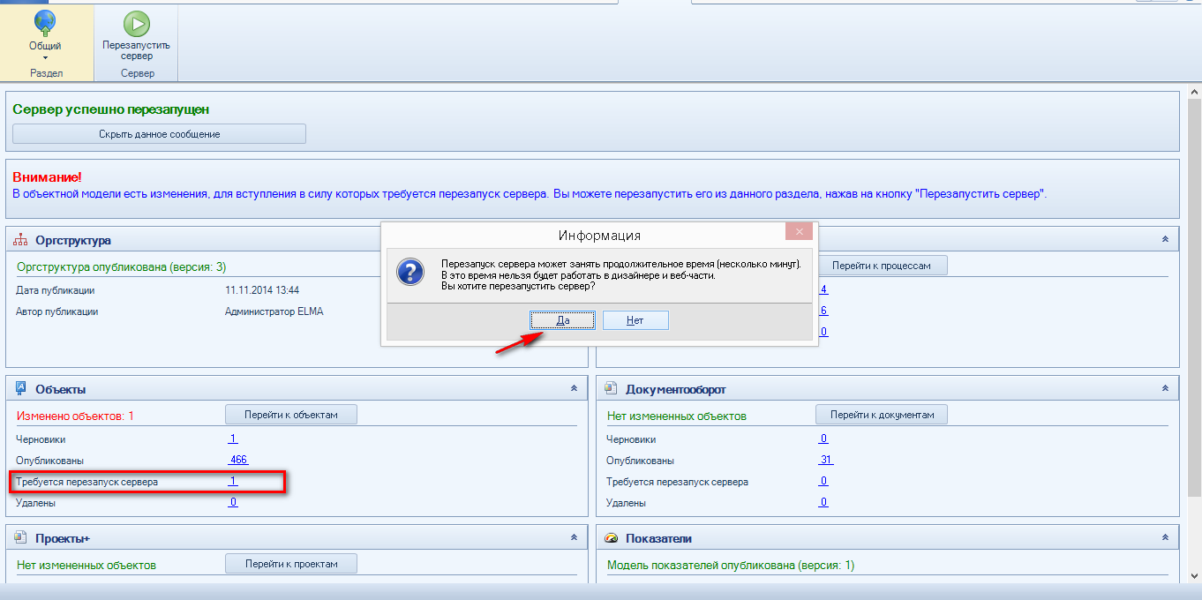1202x600 pixels.
Task: Click the Restart server play icon
Action: click(x=136, y=24)
